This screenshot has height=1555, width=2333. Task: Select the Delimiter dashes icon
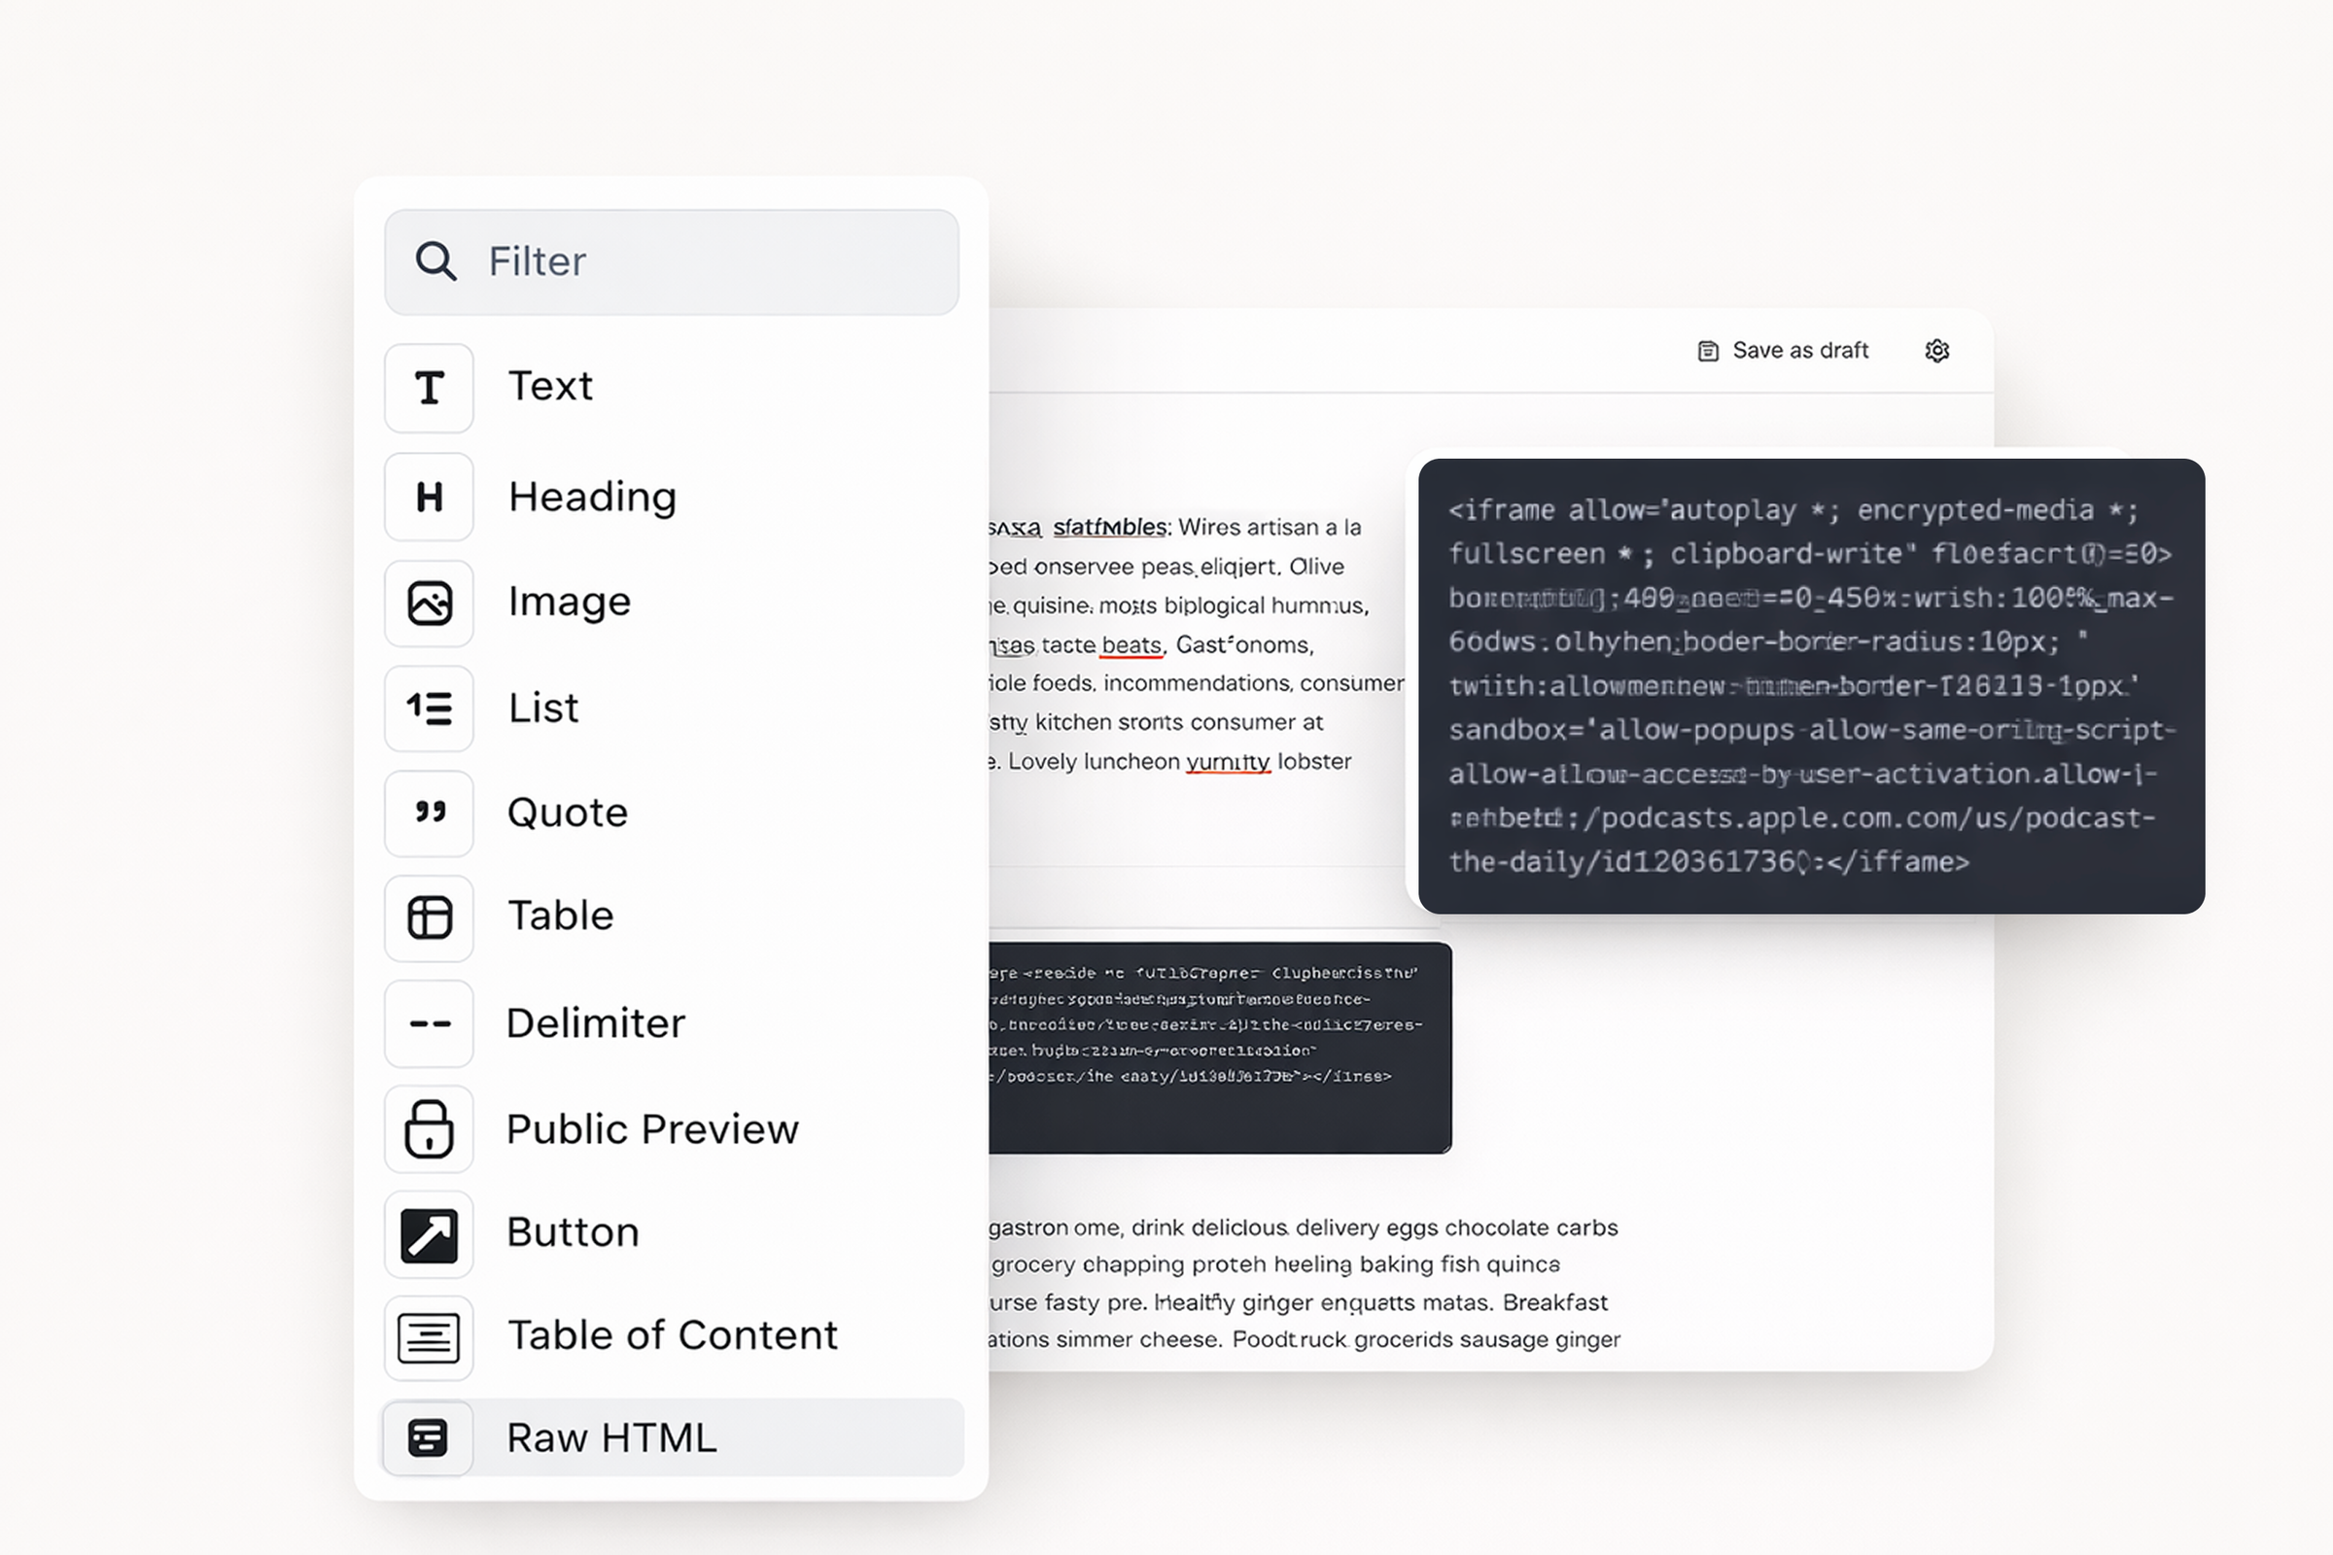click(429, 1023)
